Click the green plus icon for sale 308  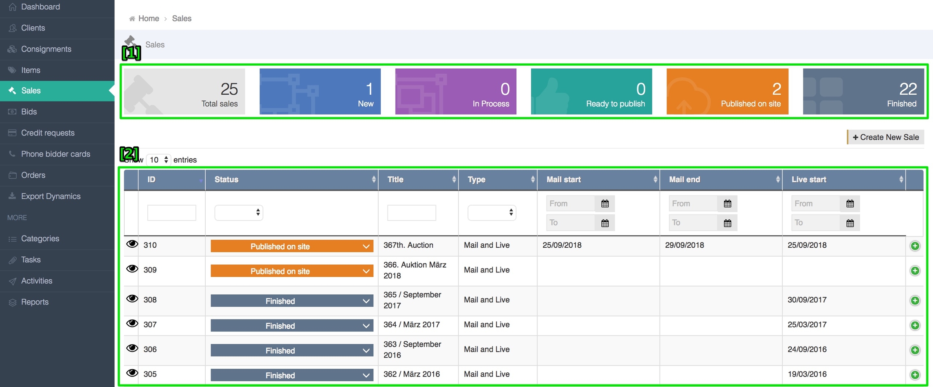(x=915, y=301)
